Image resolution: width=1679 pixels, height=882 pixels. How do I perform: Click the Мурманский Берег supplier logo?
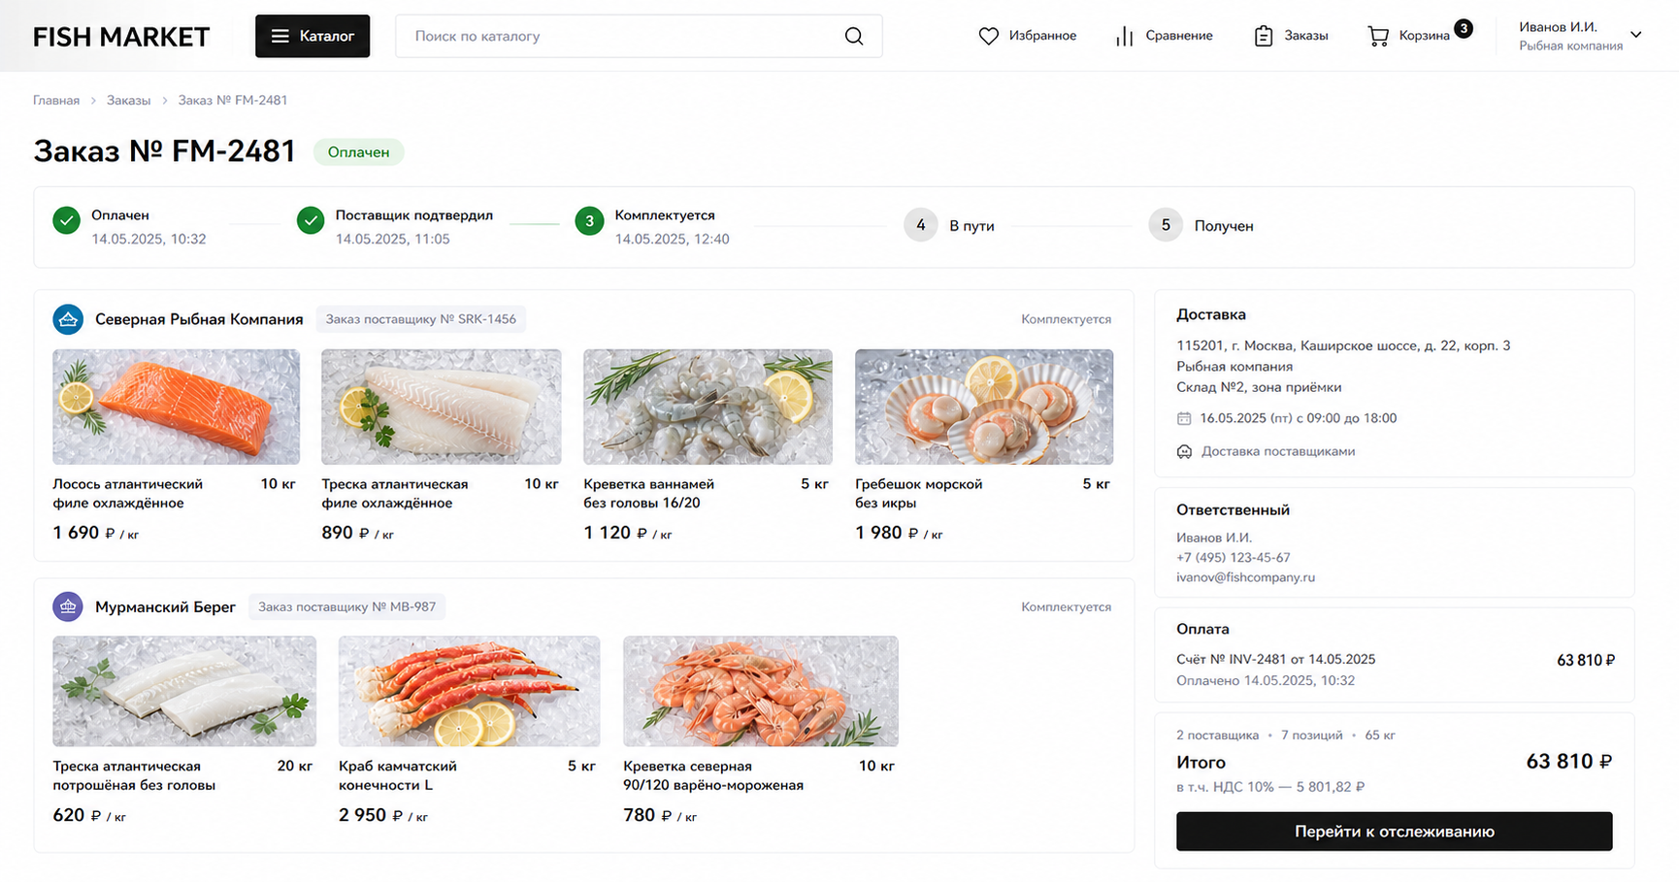(x=68, y=606)
